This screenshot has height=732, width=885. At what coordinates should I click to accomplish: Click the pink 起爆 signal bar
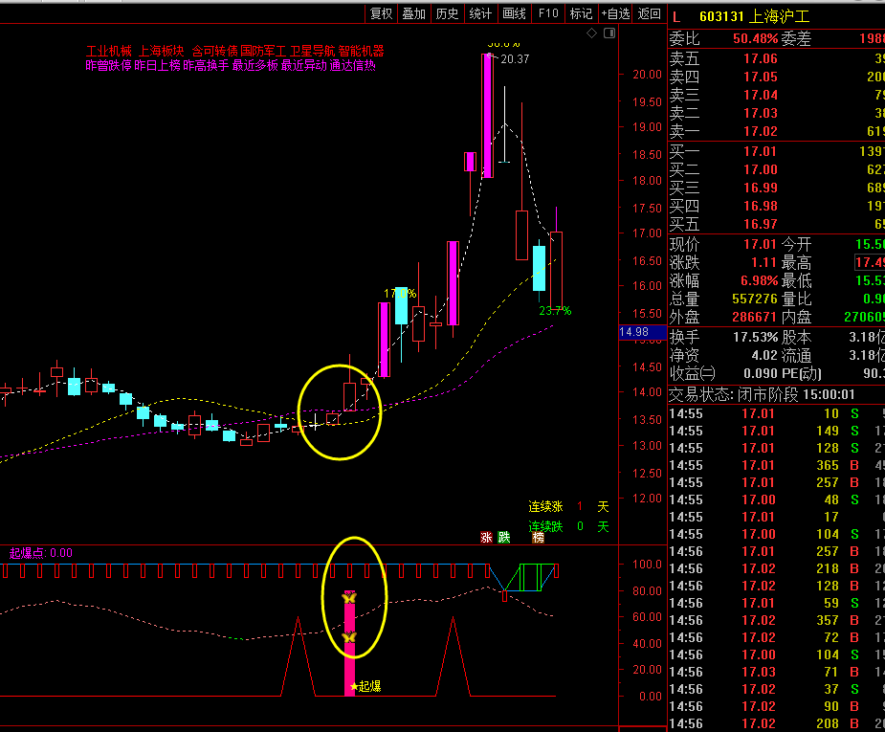350,643
